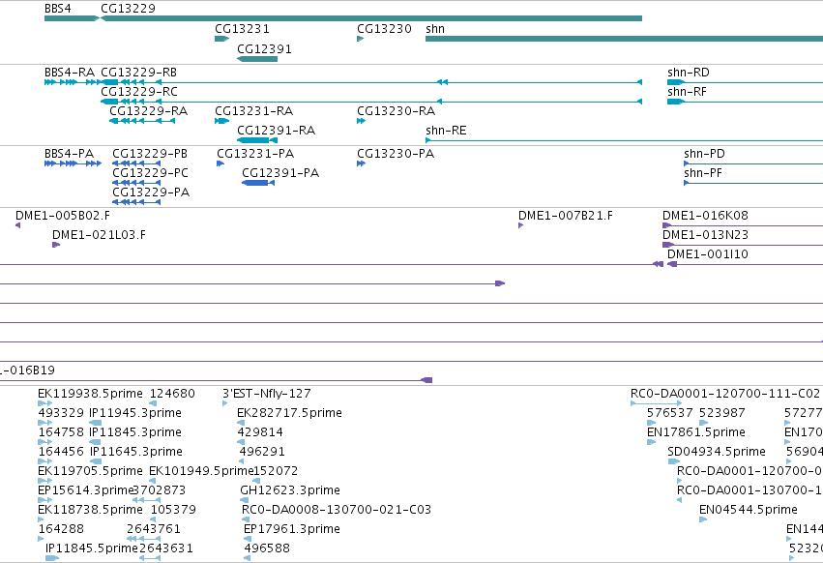Open the EN17861.5prime EST
Screen dimensions: 823x563
(x=652, y=442)
